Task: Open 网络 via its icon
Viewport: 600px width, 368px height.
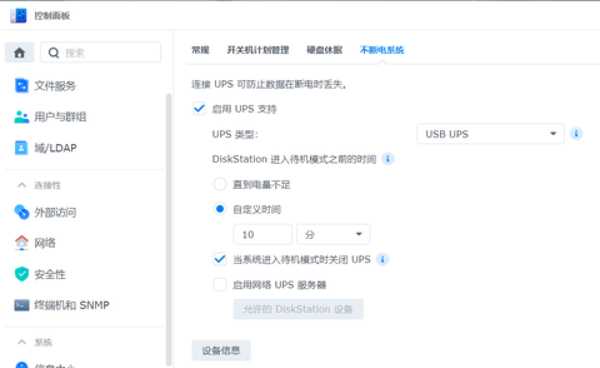Action: point(22,243)
